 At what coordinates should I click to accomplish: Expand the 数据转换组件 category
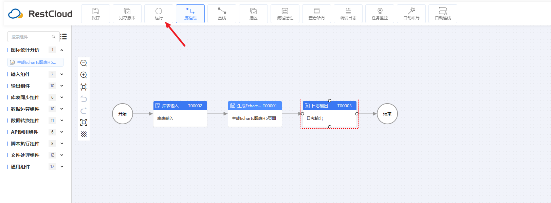pyautogui.click(x=62, y=121)
